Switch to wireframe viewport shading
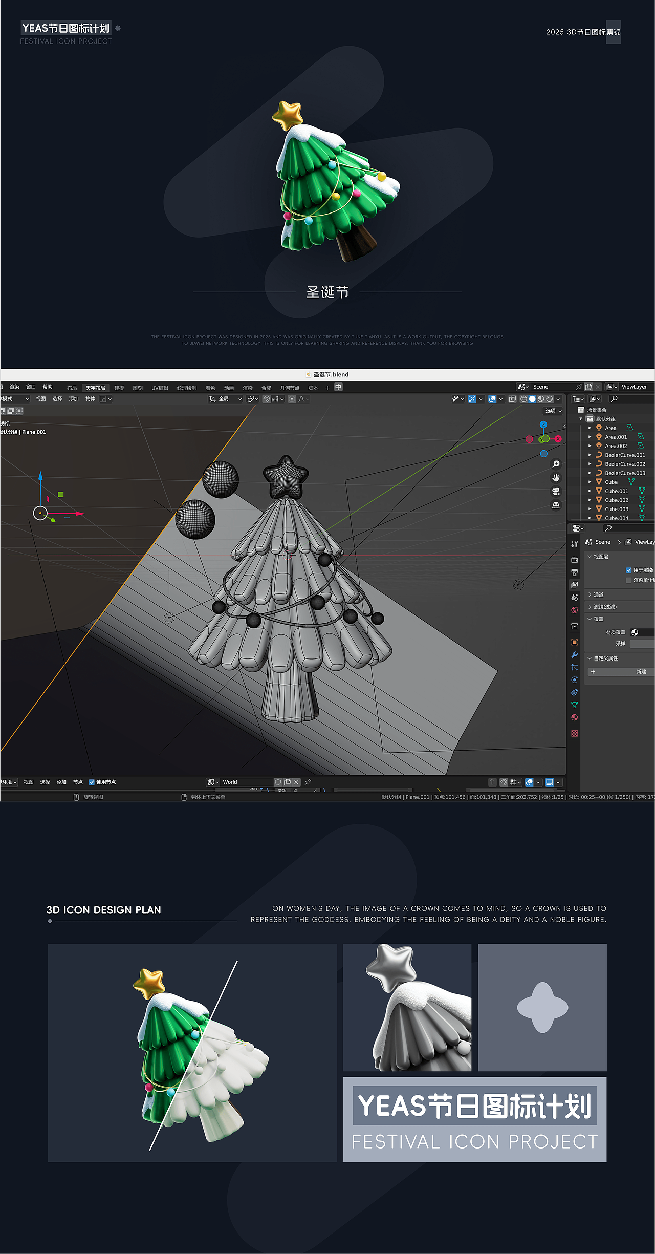Viewport: 655px width, 1254px height. 523,399
